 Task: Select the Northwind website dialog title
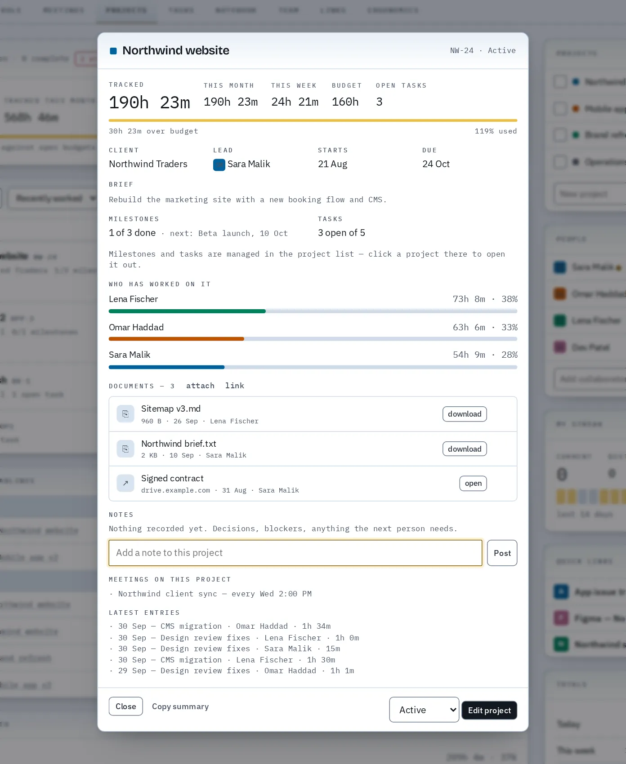[176, 50]
